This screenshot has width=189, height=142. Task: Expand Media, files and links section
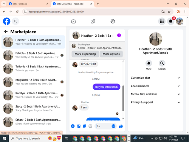click(155, 94)
